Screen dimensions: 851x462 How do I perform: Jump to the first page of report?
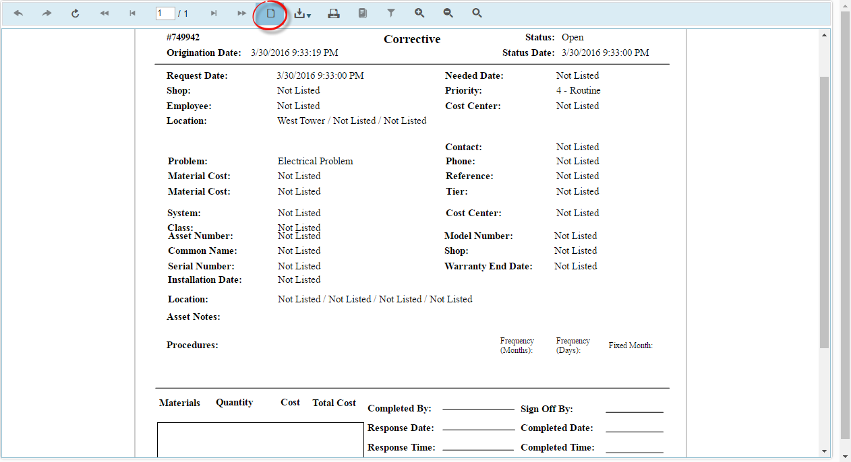point(104,13)
